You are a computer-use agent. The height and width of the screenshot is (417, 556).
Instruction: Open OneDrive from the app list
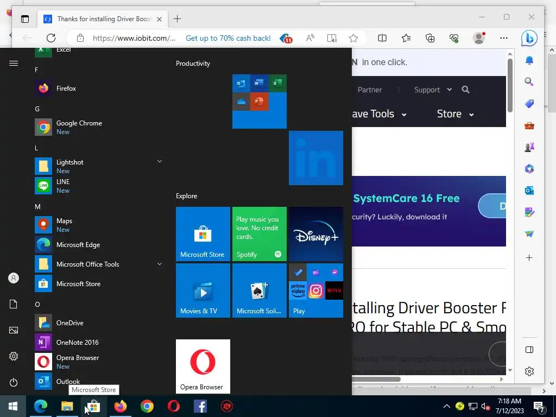click(x=99, y=323)
